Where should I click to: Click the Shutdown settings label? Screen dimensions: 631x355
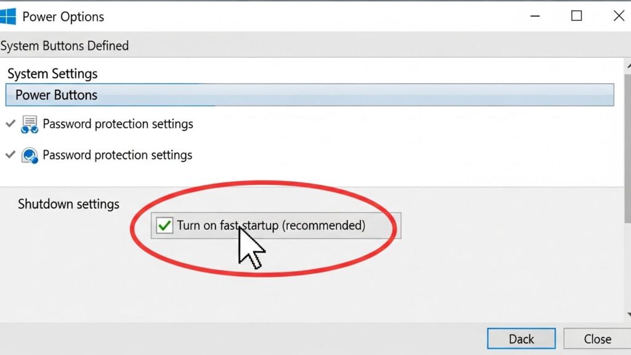coord(68,204)
